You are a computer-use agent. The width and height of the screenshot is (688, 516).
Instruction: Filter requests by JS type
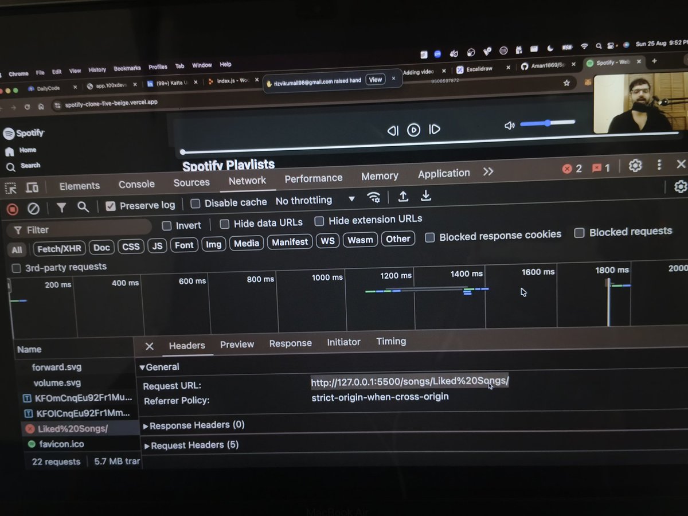tap(157, 246)
